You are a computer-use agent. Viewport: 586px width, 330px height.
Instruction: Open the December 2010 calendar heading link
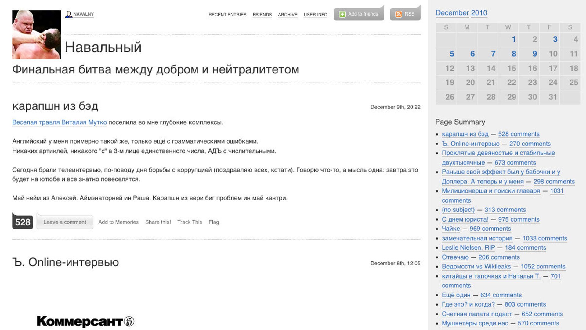coord(461,13)
